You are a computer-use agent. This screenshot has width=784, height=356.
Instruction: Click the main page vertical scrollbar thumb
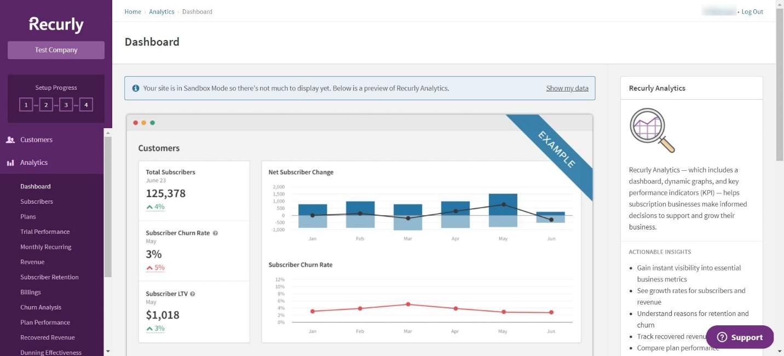pyautogui.click(x=780, y=85)
